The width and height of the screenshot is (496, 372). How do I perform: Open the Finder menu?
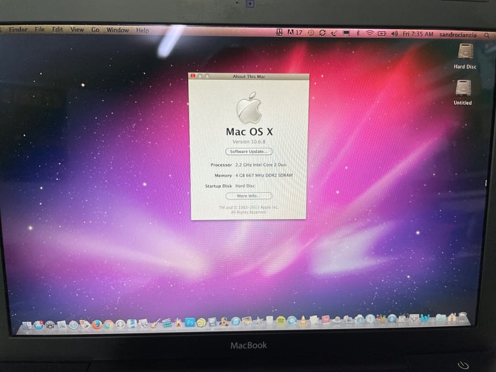coord(18,30)
